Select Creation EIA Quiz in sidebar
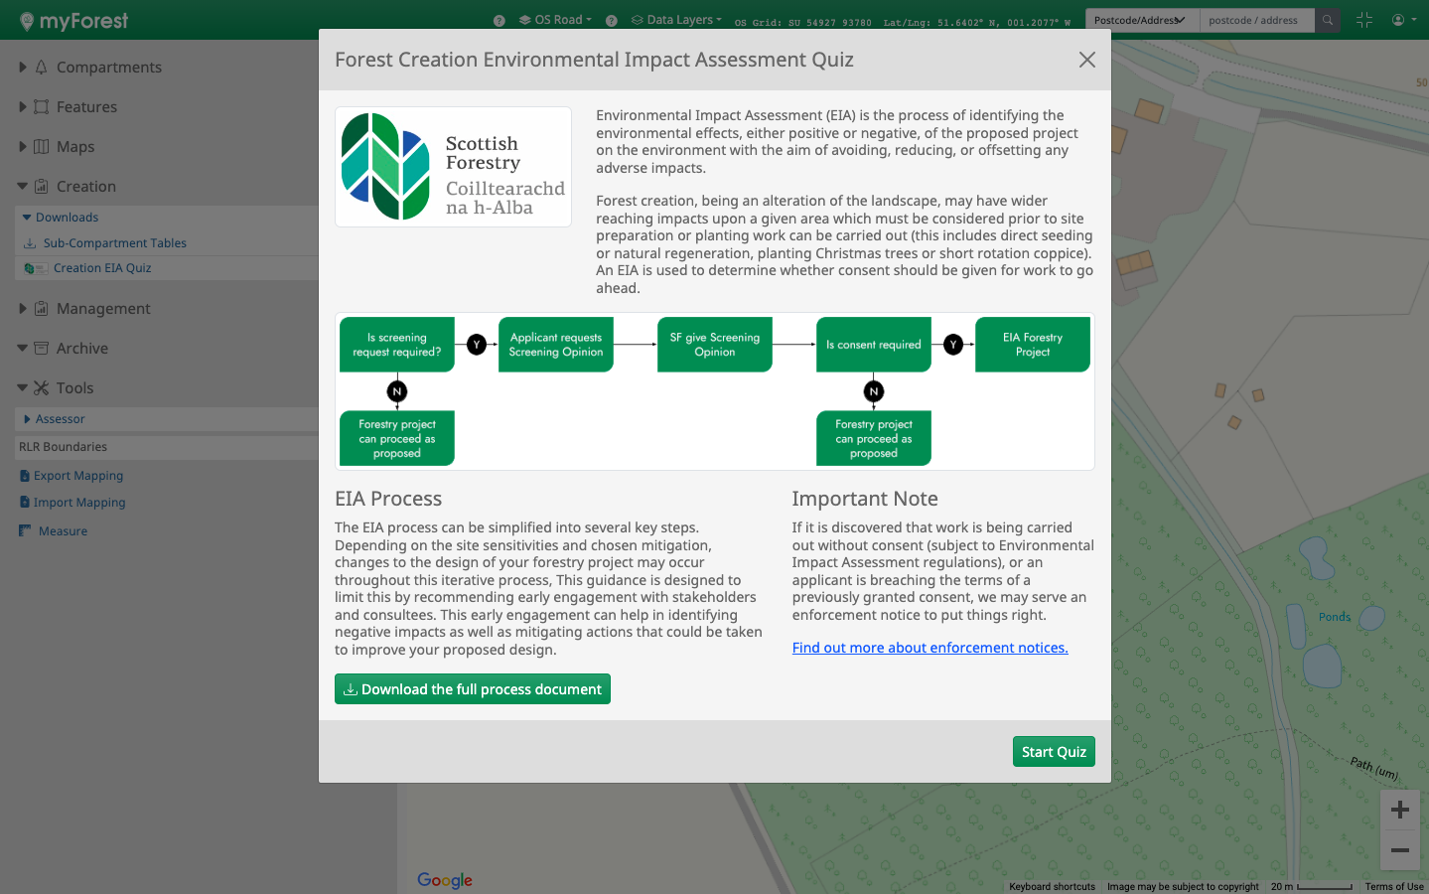Screen dimensions: 1429x894 [102, 268]
